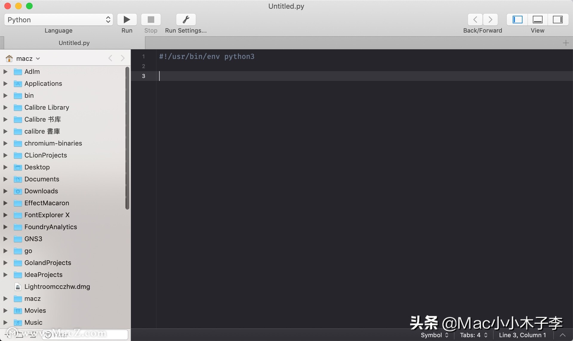Expand the Calibre Library folder
Viewport: 573px width, 341px height.
point(5,107)
